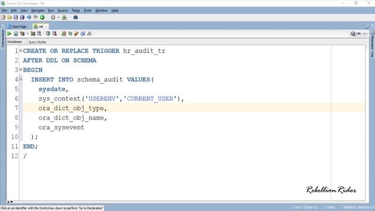Collapse code fold at line 4 INSERT
Screen dimensions: 375x211
pos(21,79)
